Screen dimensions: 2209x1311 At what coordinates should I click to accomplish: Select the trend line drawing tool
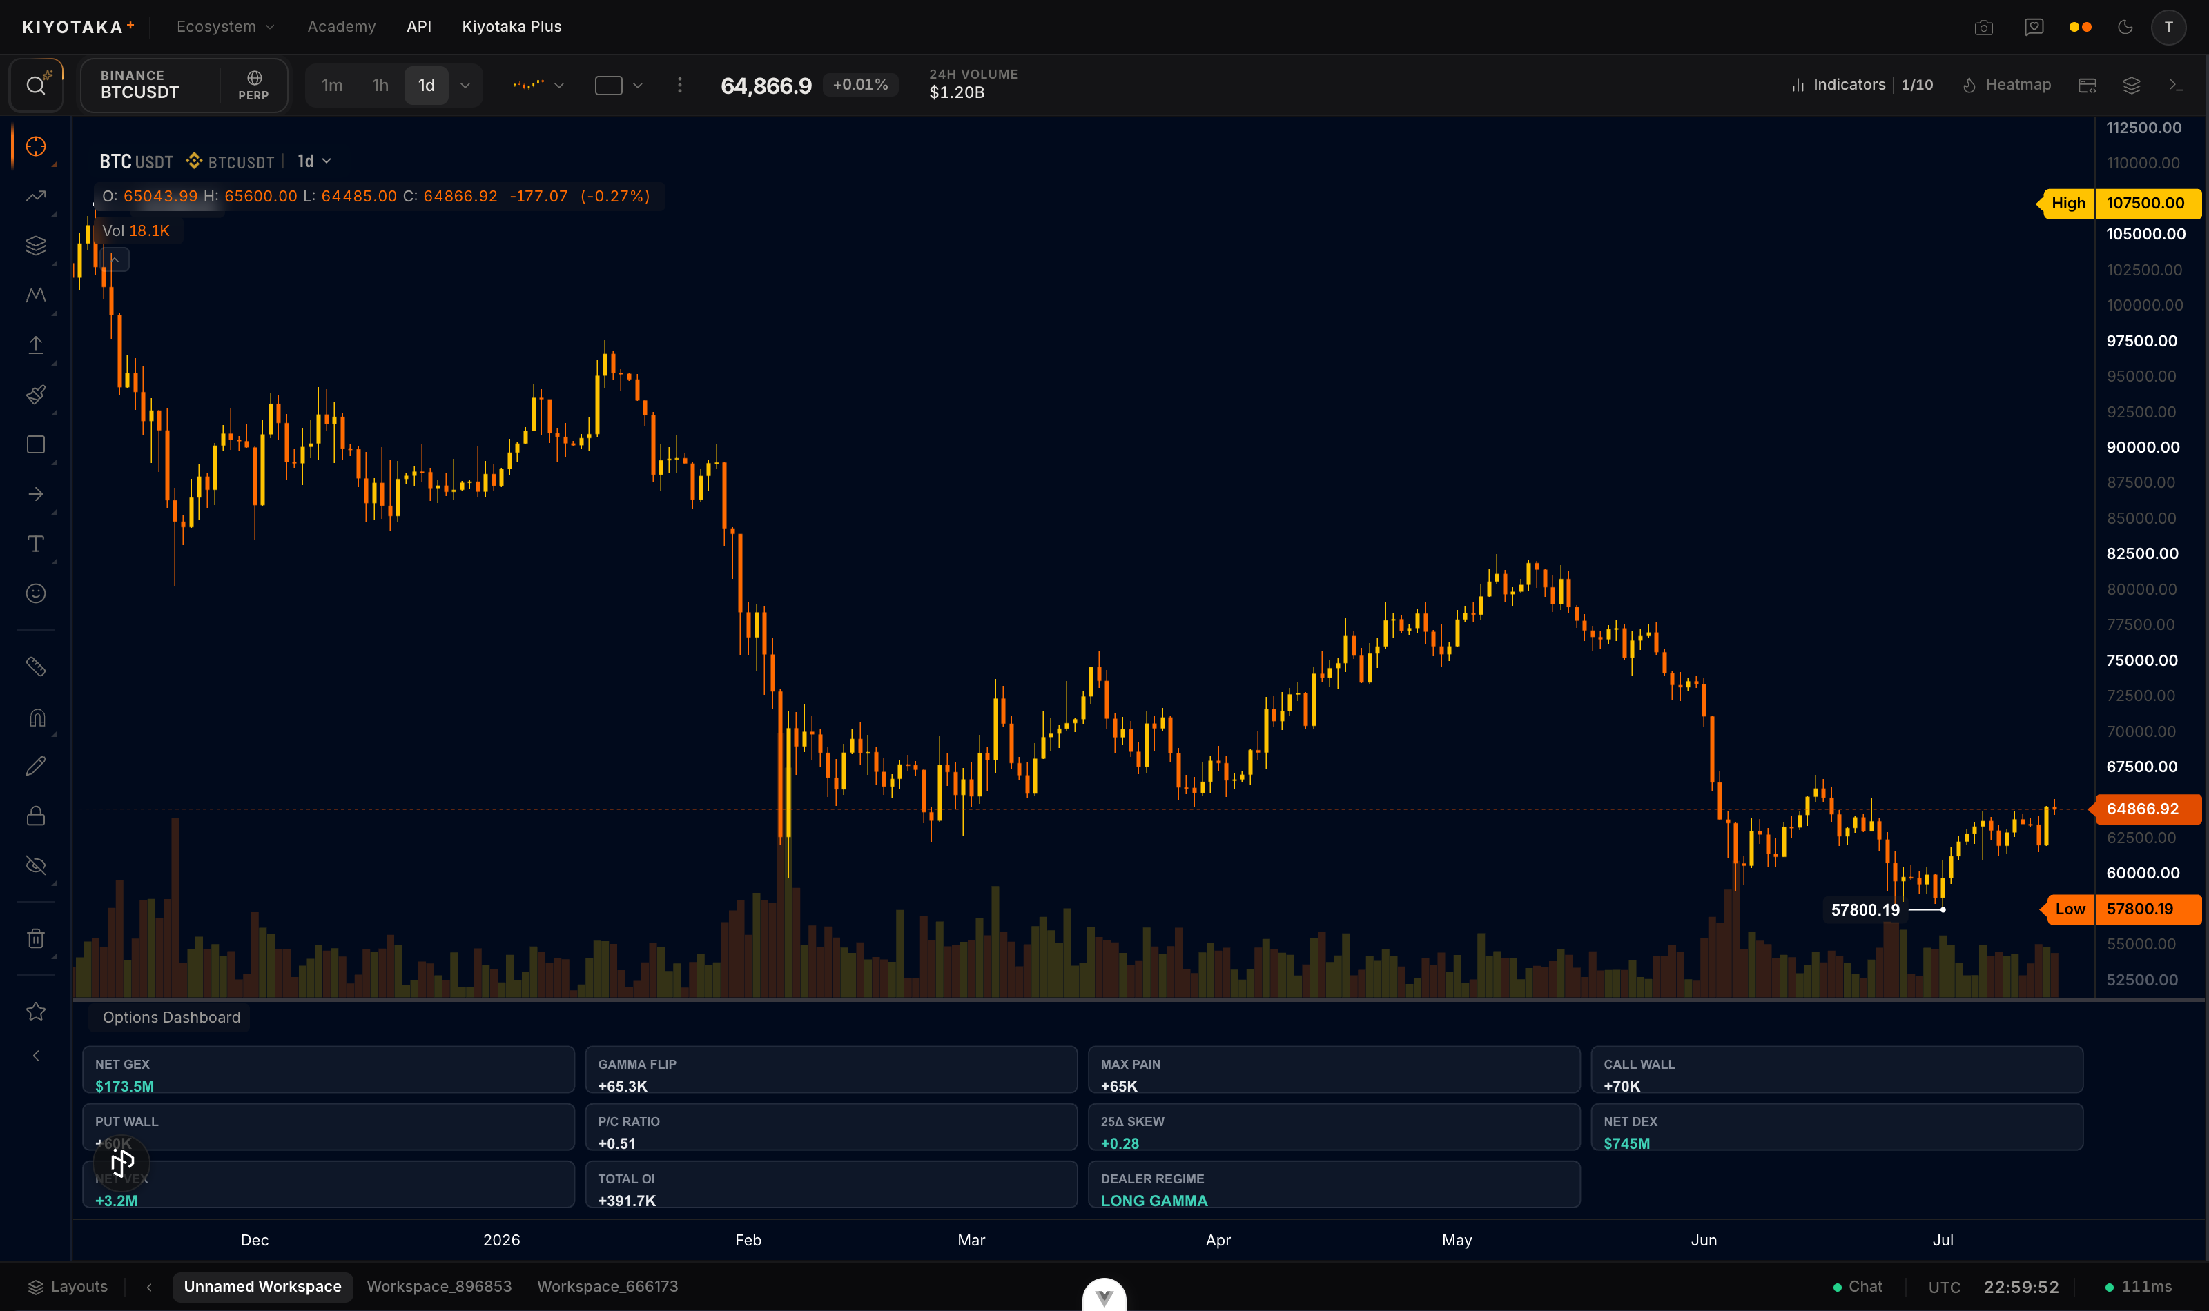point(35,196)
